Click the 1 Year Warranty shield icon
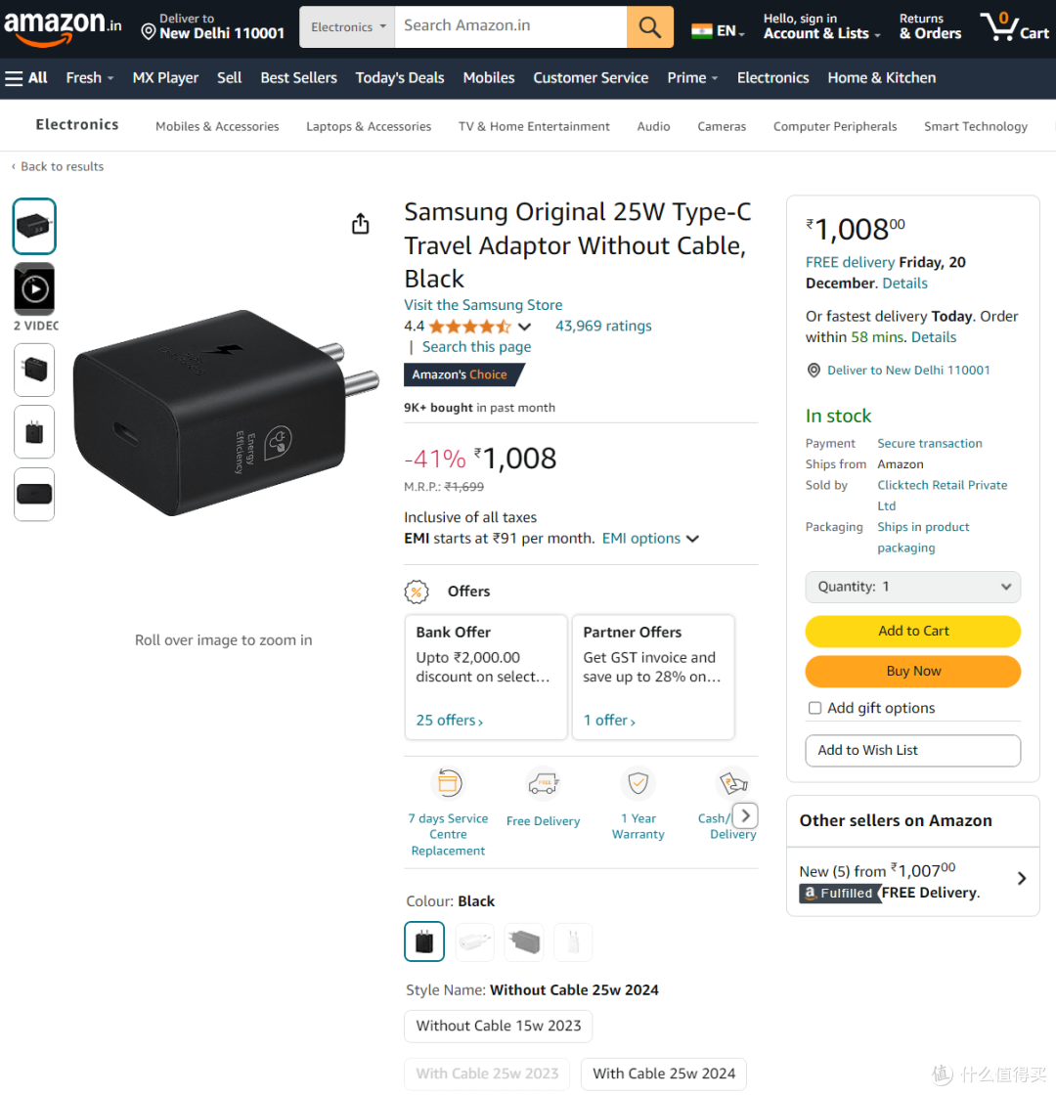The image size is (1056, 1096). pyautogui.click(x=638, y=783)
